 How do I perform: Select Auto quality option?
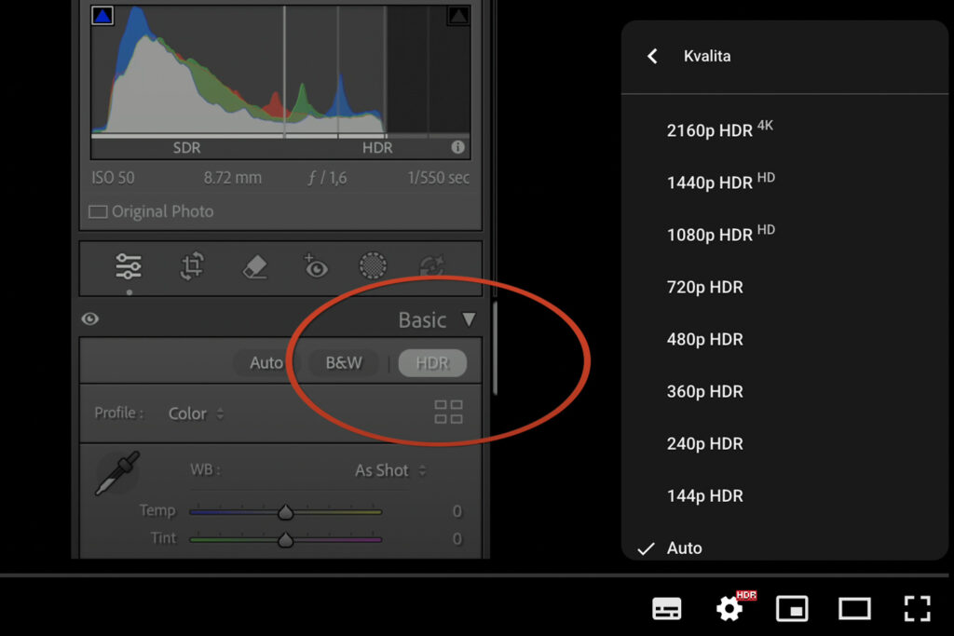[x=685, y=548]
